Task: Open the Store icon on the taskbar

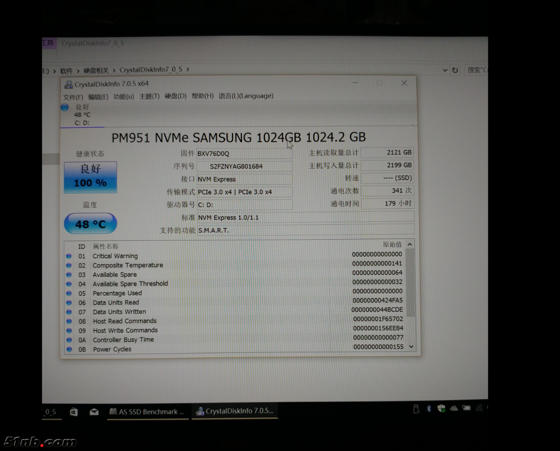Action: [74, 412]
